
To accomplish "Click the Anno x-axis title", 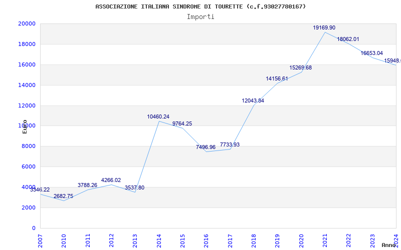I will click(x=389, y=245).
